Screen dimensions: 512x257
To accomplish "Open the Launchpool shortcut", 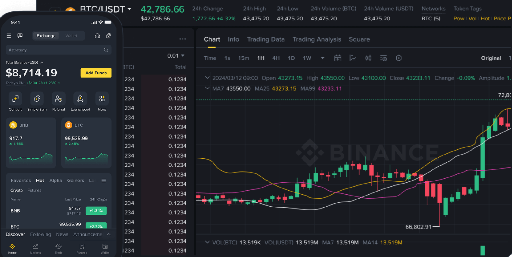I will tap(80, 102).
